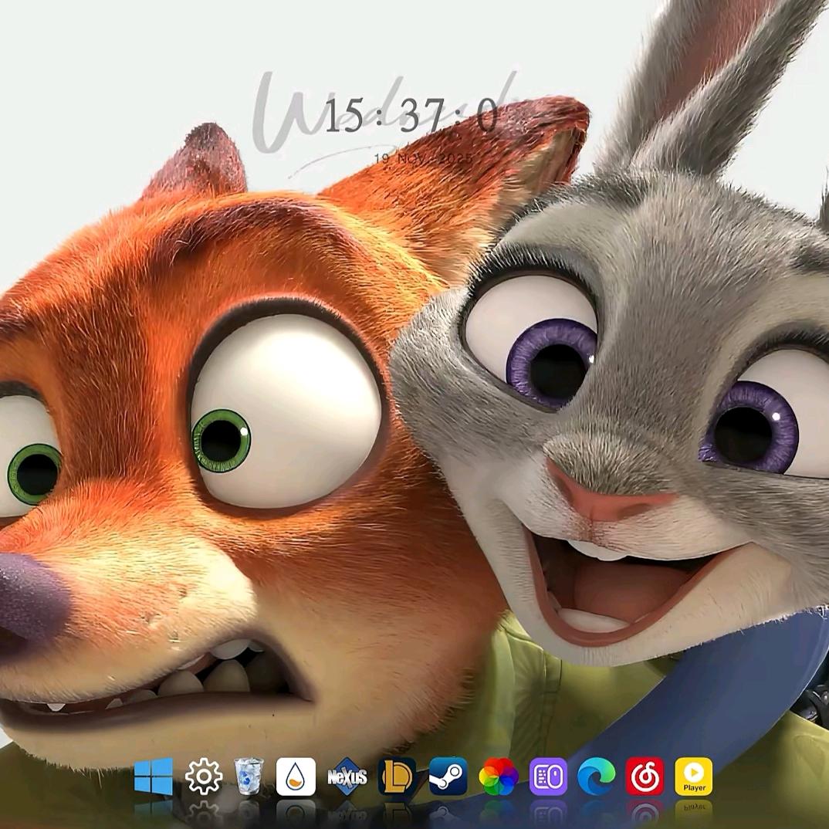Image resolution: width=829 pixels, height=829 pixels.
Task: Launch Microsoft Edge from the dock
Action: pos(597,777)
